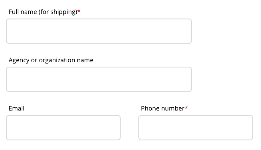Click the word 'organization' in the second label
Image resolution: width=261 pixels, height=150 pixels.
point(57,60)
